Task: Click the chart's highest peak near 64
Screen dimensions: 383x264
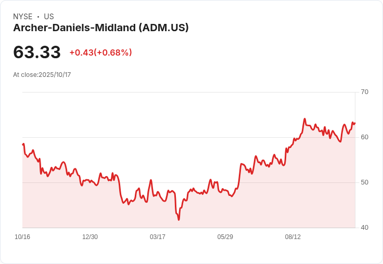Action: coord(304,119)
